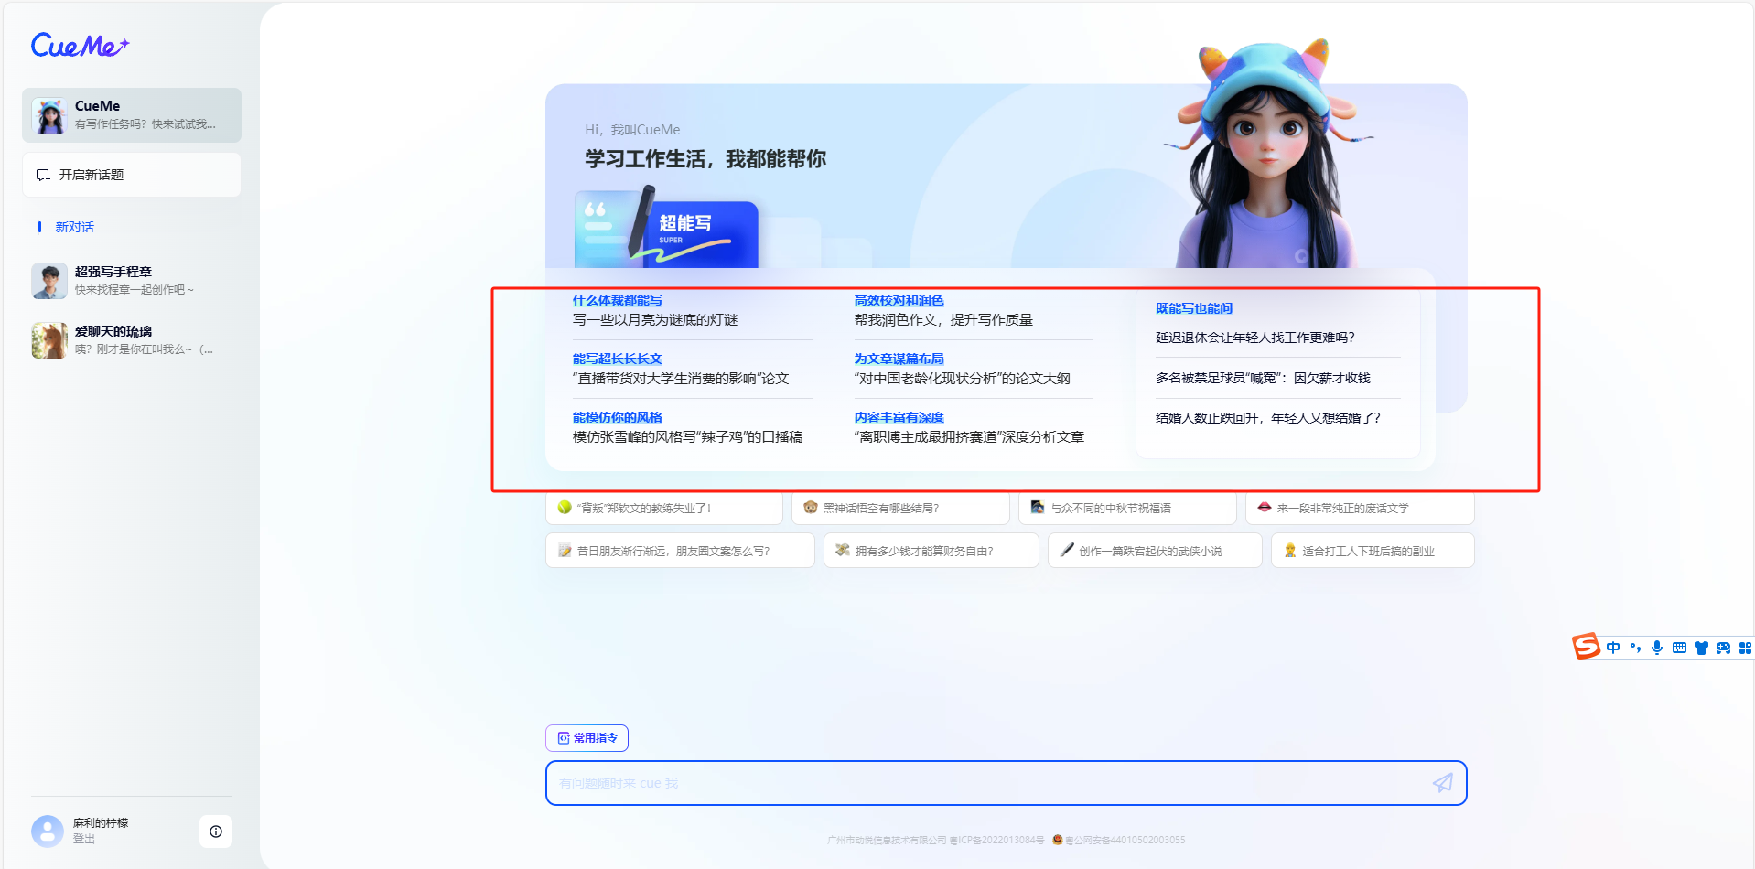Click the tennis ball emoji icon

(565, 507)
